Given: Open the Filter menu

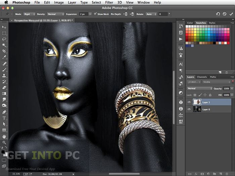Looking at the screenshot, I should pyautogui.click(x=109, y=2).
